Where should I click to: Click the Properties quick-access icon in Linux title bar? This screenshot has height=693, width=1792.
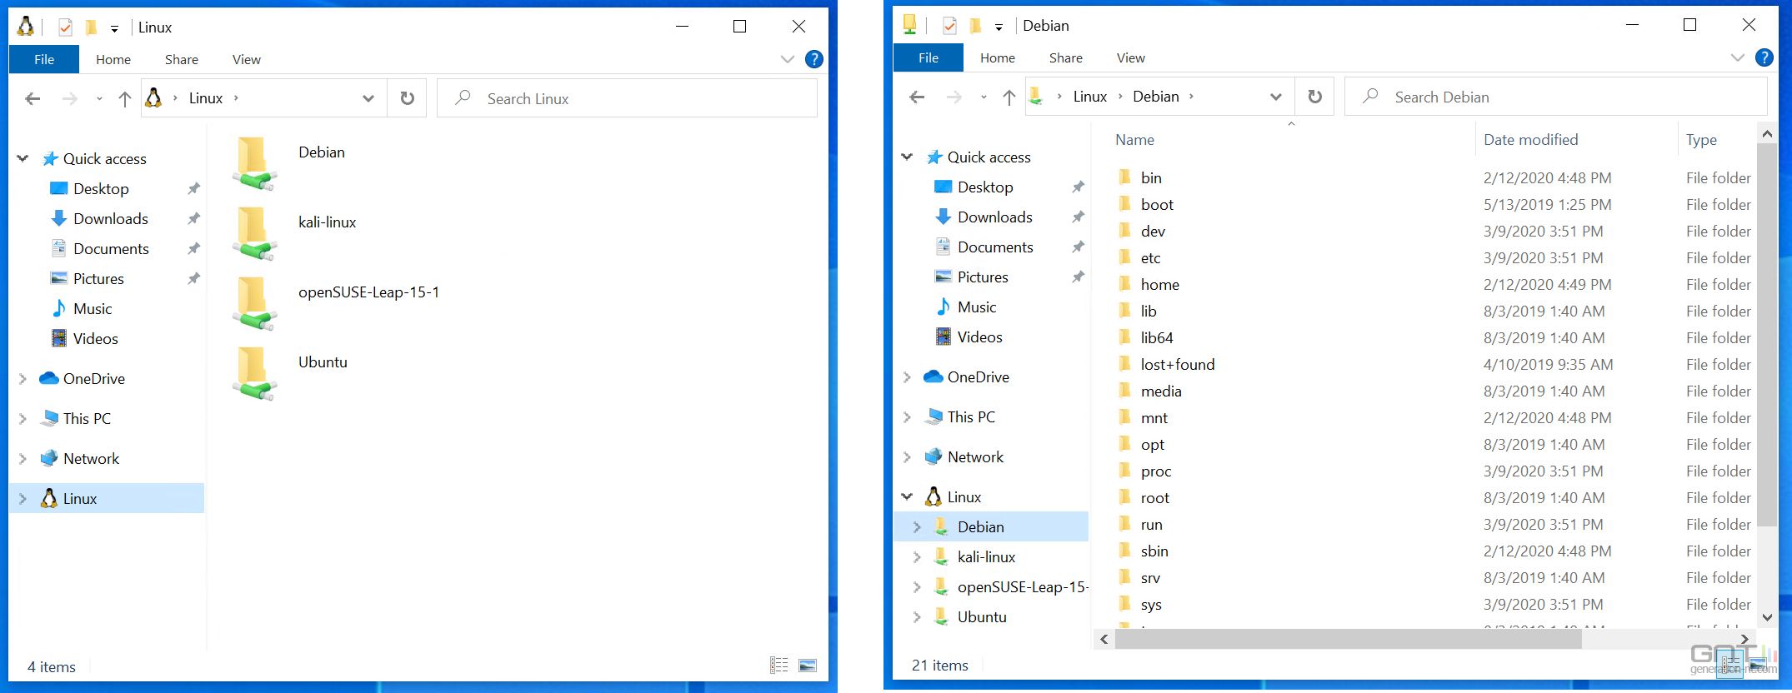tap(65, 27)
